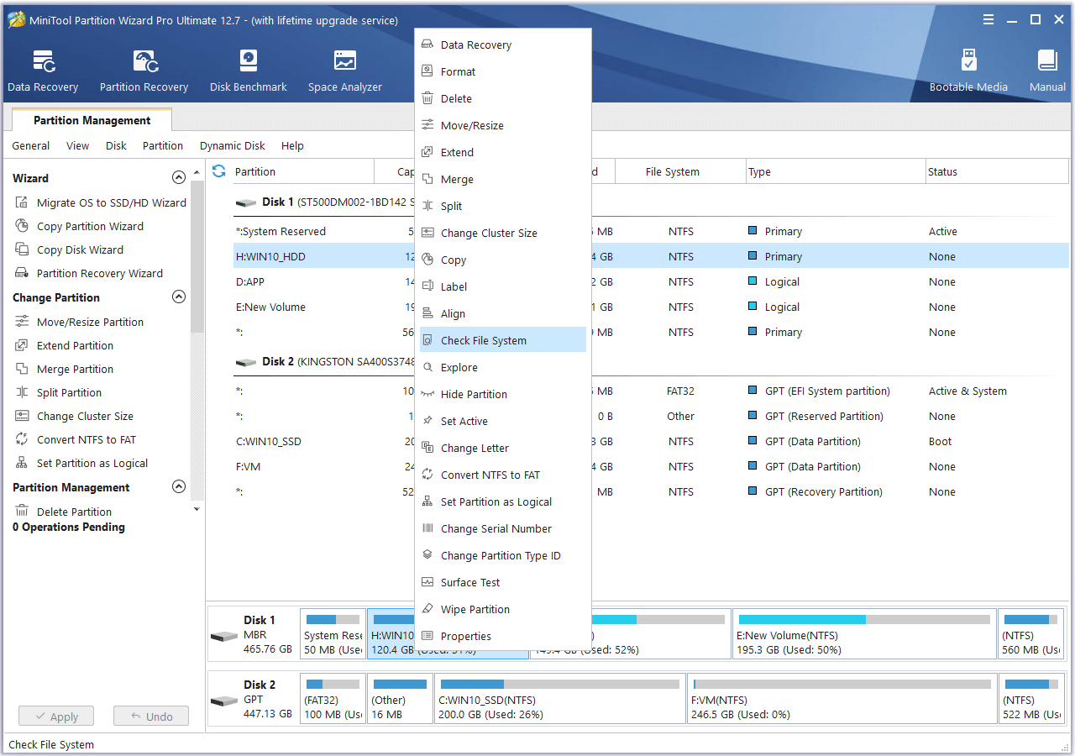Sort by File System column header

pos(680,171)
